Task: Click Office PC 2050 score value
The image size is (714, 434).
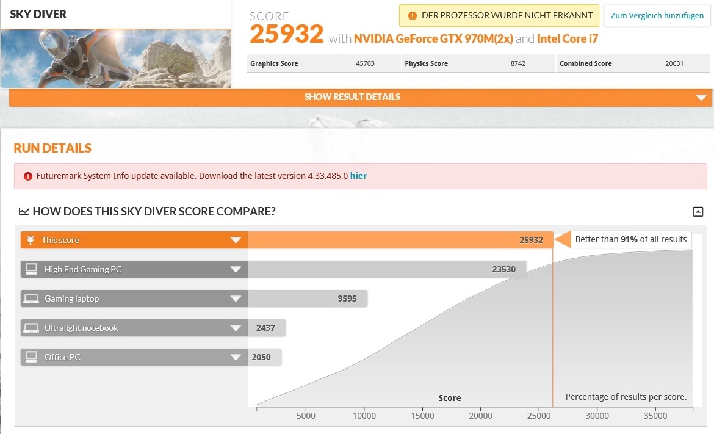Action: 261,357
